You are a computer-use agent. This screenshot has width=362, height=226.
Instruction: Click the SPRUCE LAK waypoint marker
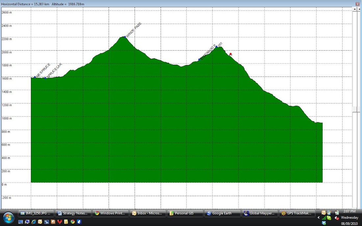(x=45, y=78)
